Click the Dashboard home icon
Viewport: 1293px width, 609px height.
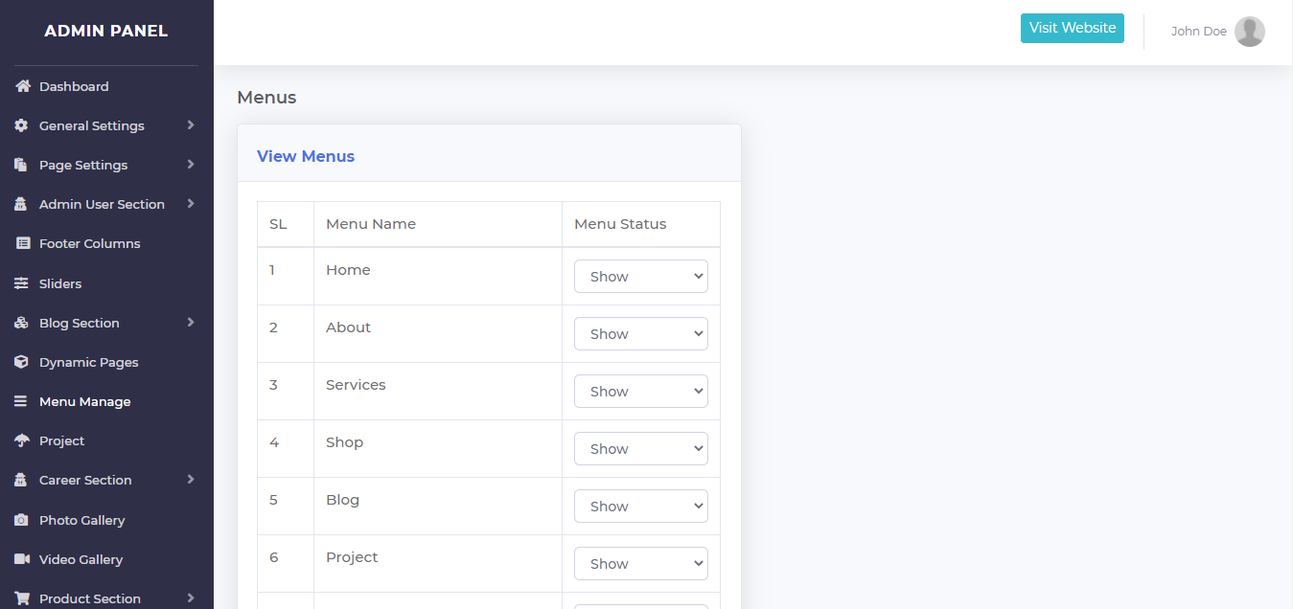[x=23, y=86]
